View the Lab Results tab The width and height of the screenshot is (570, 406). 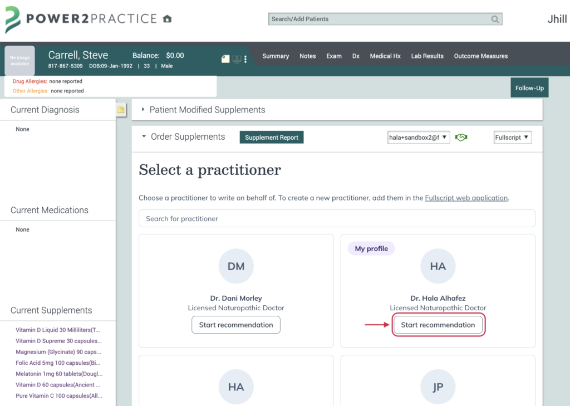(427, 56)
